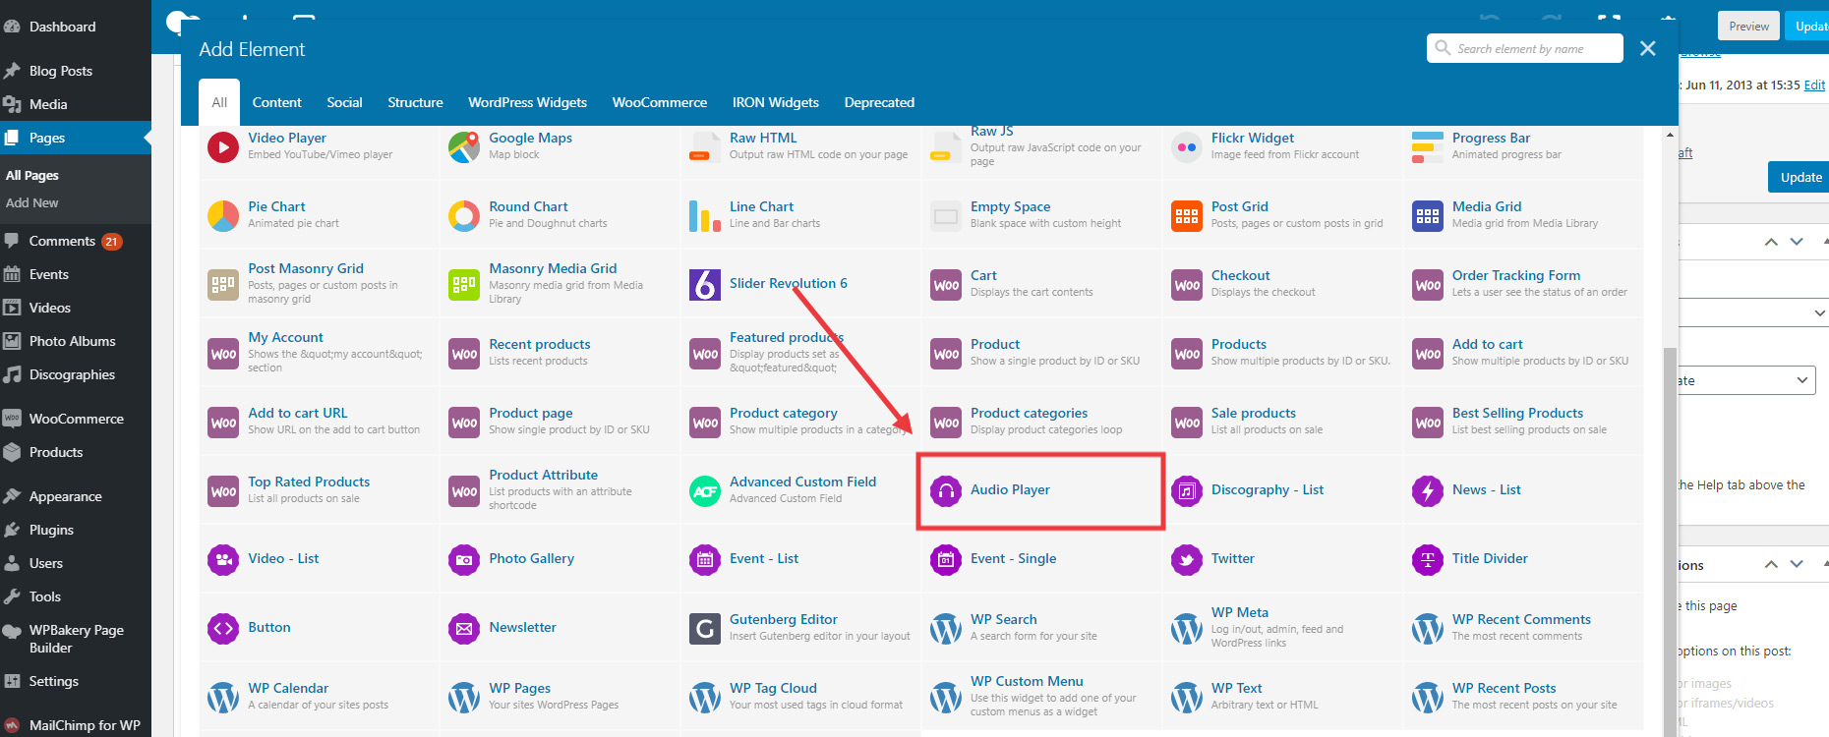The width and height of the screenshot is (1829, 737).
Task: Open WPBakery Page Builder menu
Action: click(x=76, y=639)
